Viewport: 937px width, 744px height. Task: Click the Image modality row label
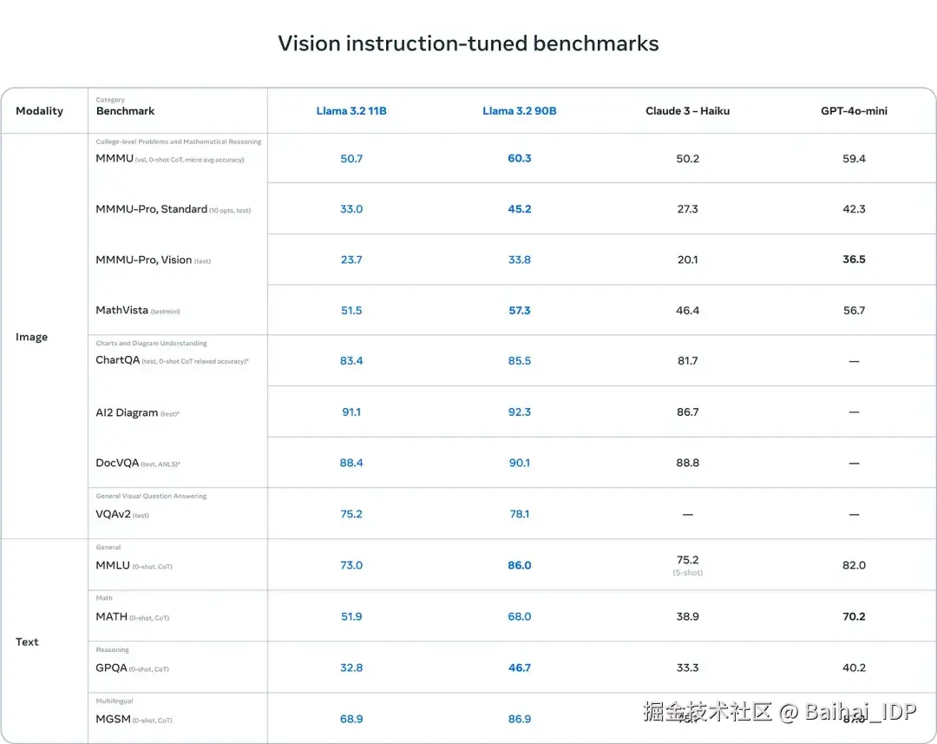32,337
